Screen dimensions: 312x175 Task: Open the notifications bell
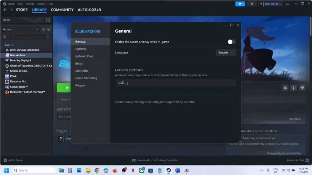click(252, 4)
